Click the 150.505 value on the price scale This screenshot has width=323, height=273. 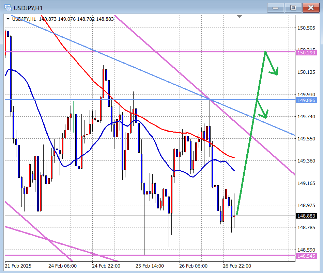pyautogui.click(x=306, y=28)
